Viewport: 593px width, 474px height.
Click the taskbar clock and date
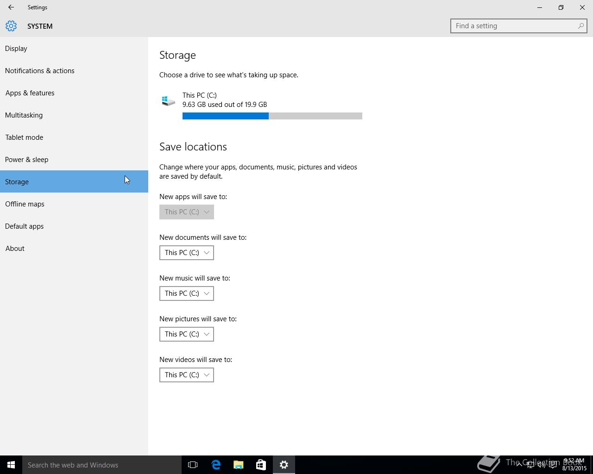pos(574,465)
